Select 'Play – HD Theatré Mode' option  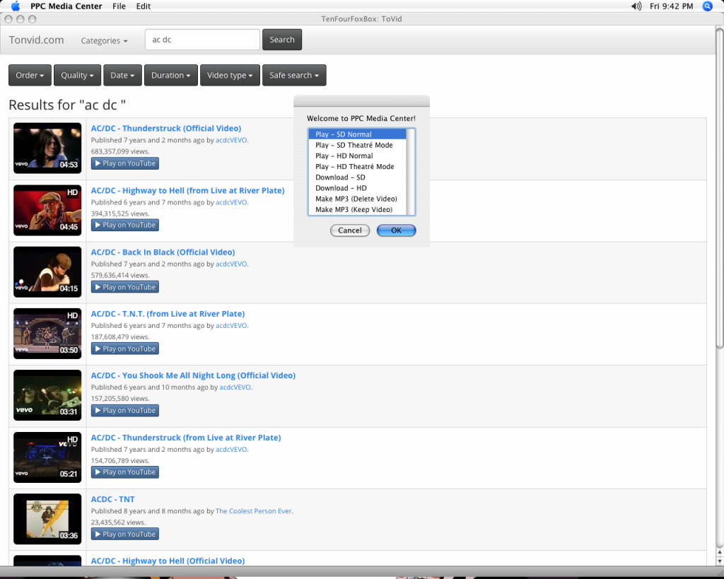click(357, 166)
